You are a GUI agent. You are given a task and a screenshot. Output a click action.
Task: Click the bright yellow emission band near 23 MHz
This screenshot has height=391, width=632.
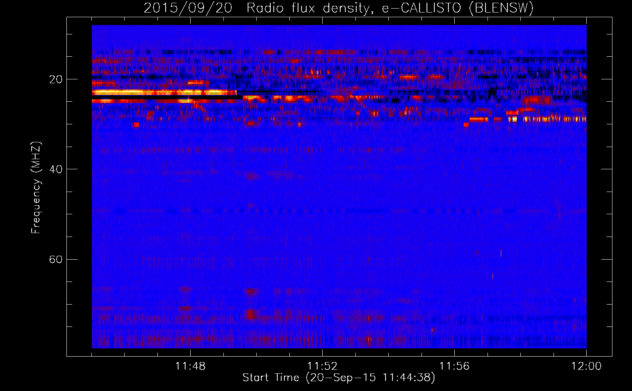[x=164, y=93]
